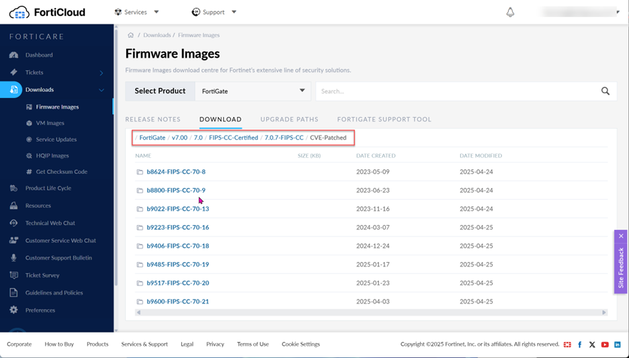629x358 pixels.
Task: Open the Facebook icon in footer
Action: pos(579,345)
